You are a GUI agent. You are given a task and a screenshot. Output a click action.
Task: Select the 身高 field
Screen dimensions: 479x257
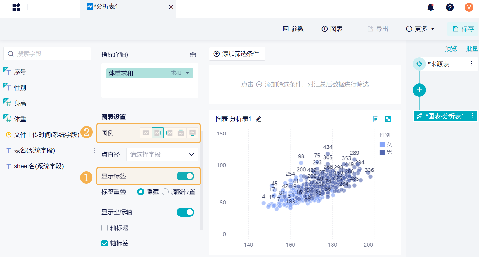(20, 103)
